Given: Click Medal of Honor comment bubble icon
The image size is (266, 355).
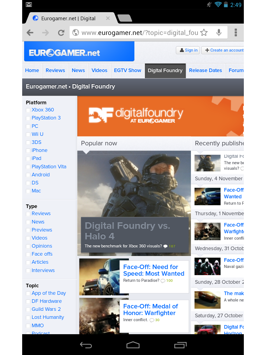Looking at the screenshot, I should coord(152,320).
